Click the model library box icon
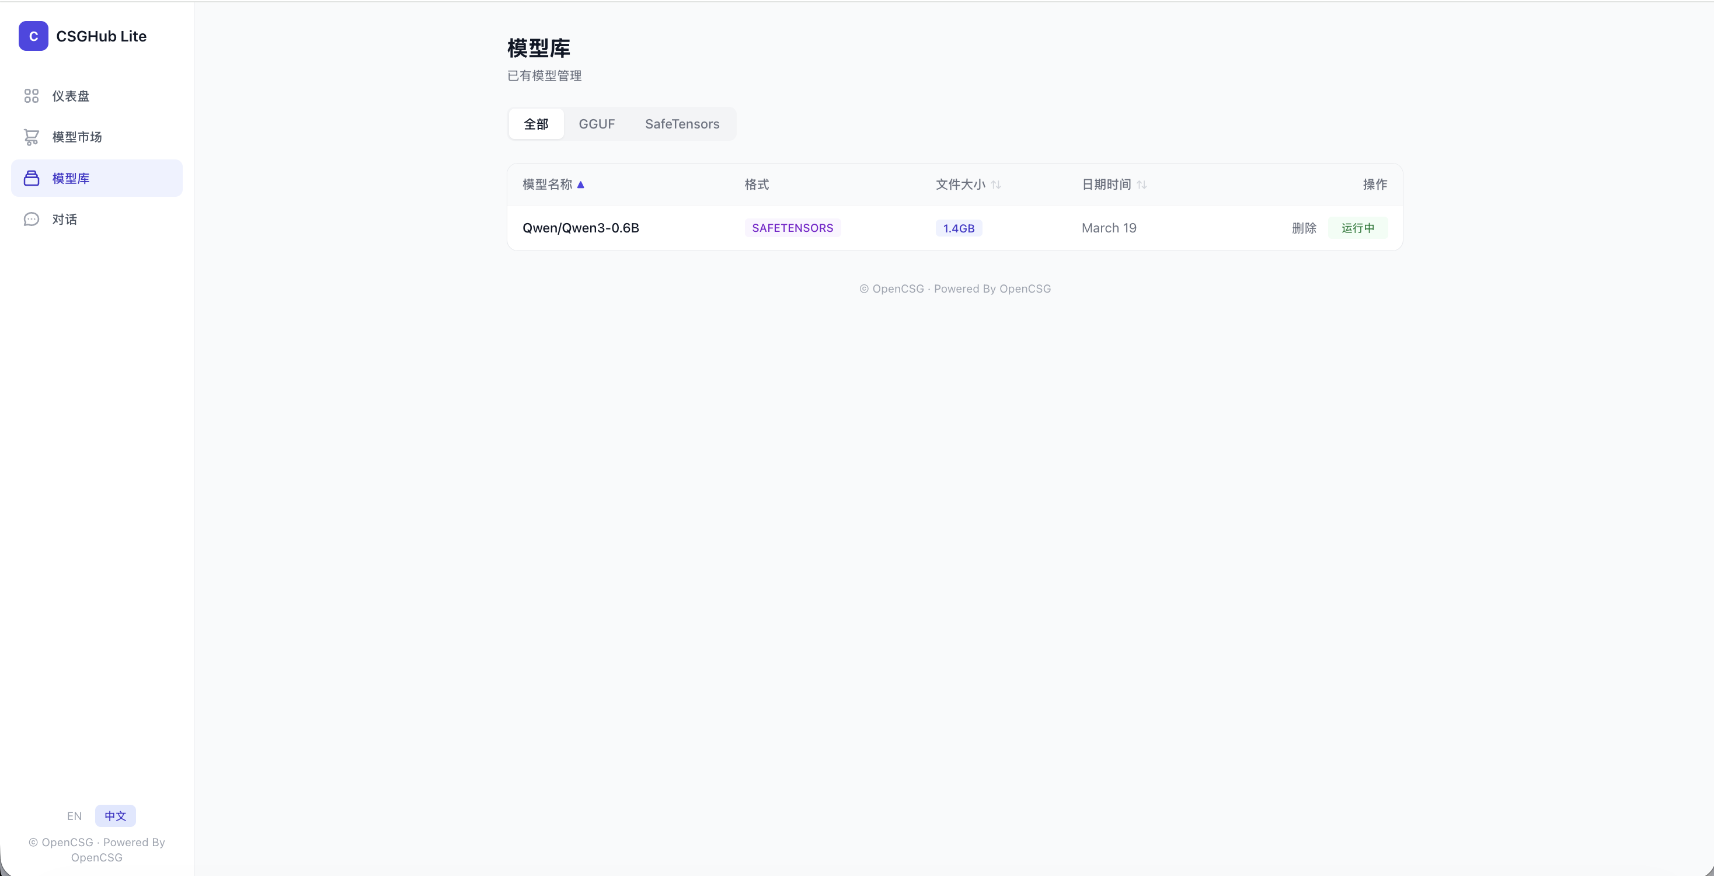 [x=32, y=178]
